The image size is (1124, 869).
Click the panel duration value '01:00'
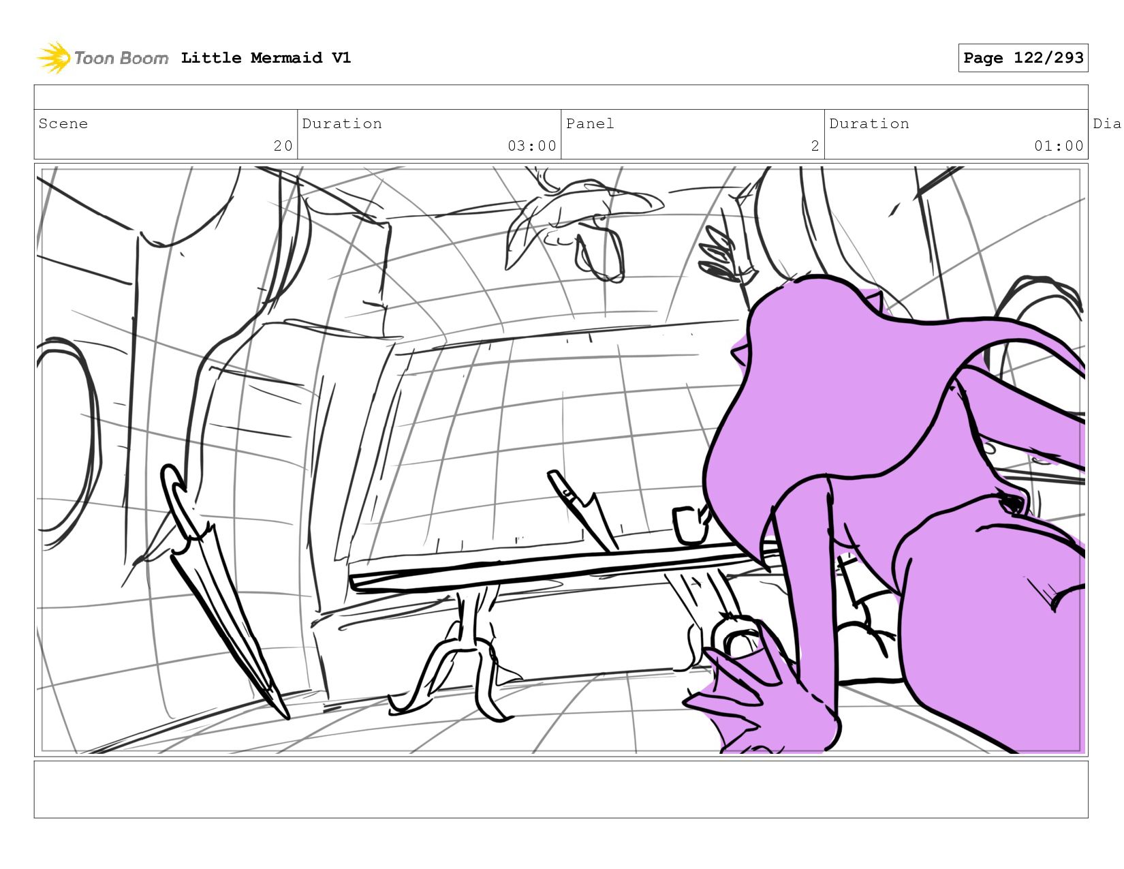pyautogui.click(x=1059, y=146)
